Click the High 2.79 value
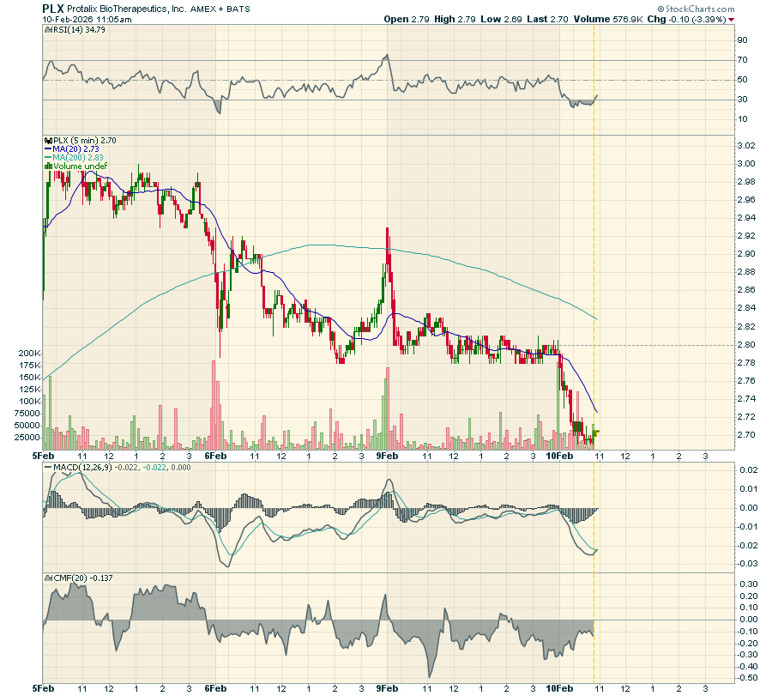Screen dimensions: 772x696 455,19
